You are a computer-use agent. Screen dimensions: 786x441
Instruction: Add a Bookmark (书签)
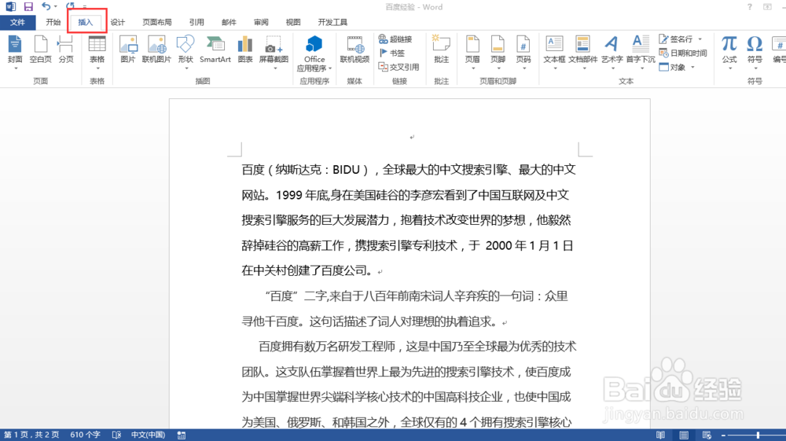pos(392,53)
